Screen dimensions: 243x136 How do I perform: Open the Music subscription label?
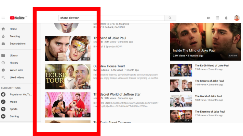[13, 102]
